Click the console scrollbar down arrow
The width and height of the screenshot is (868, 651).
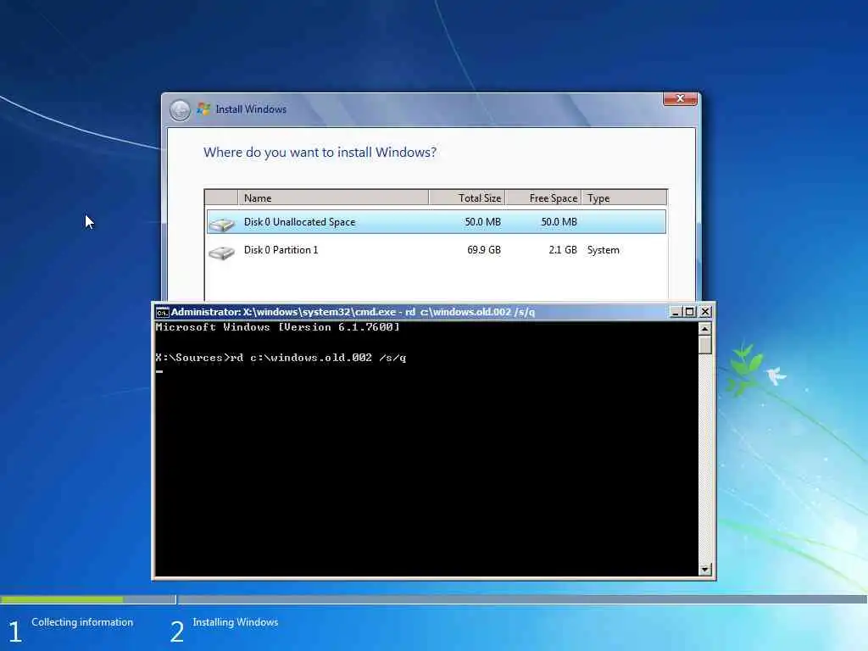[704, 569]
